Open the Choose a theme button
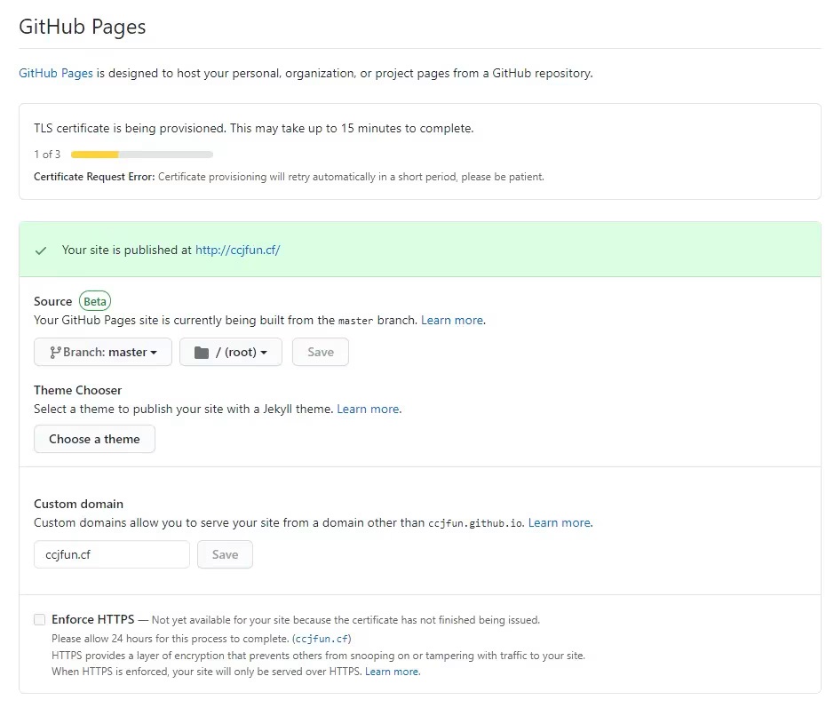 (94, 439)
